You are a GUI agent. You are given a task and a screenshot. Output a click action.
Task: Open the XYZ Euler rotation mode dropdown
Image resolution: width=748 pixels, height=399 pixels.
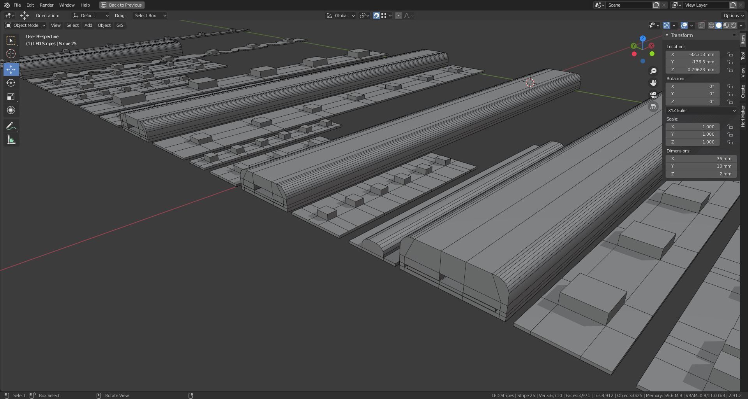[701, 110]
